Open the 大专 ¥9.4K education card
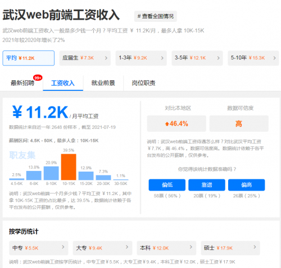 [102, 248]
